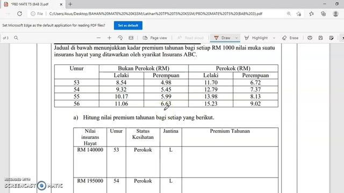Open new tab with plus icon
The image size is (344, 193).
pyautogui.click(x=70, y=4)
